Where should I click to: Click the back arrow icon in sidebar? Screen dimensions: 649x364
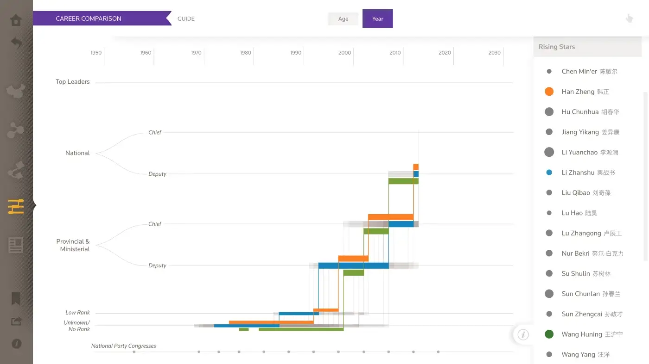point(16,43)
